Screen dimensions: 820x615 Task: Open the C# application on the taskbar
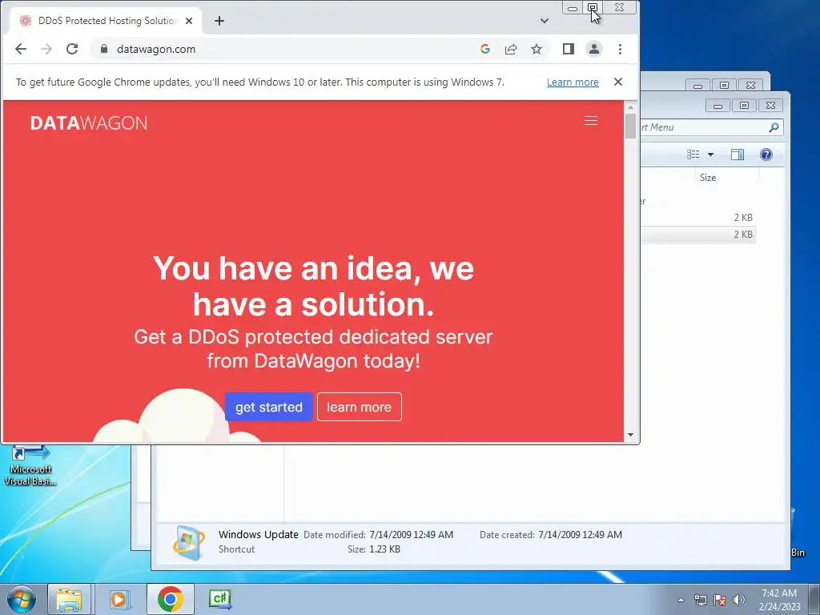(x=219, y=599)
